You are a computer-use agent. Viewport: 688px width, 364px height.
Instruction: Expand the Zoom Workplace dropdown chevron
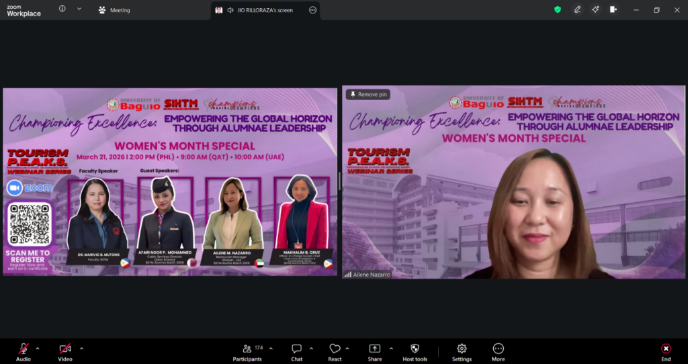(x=79, y=9)
